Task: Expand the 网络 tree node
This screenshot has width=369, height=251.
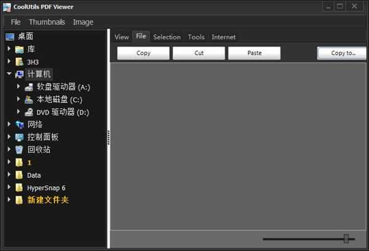Action: pyautogui.click(x=9, y=124)
